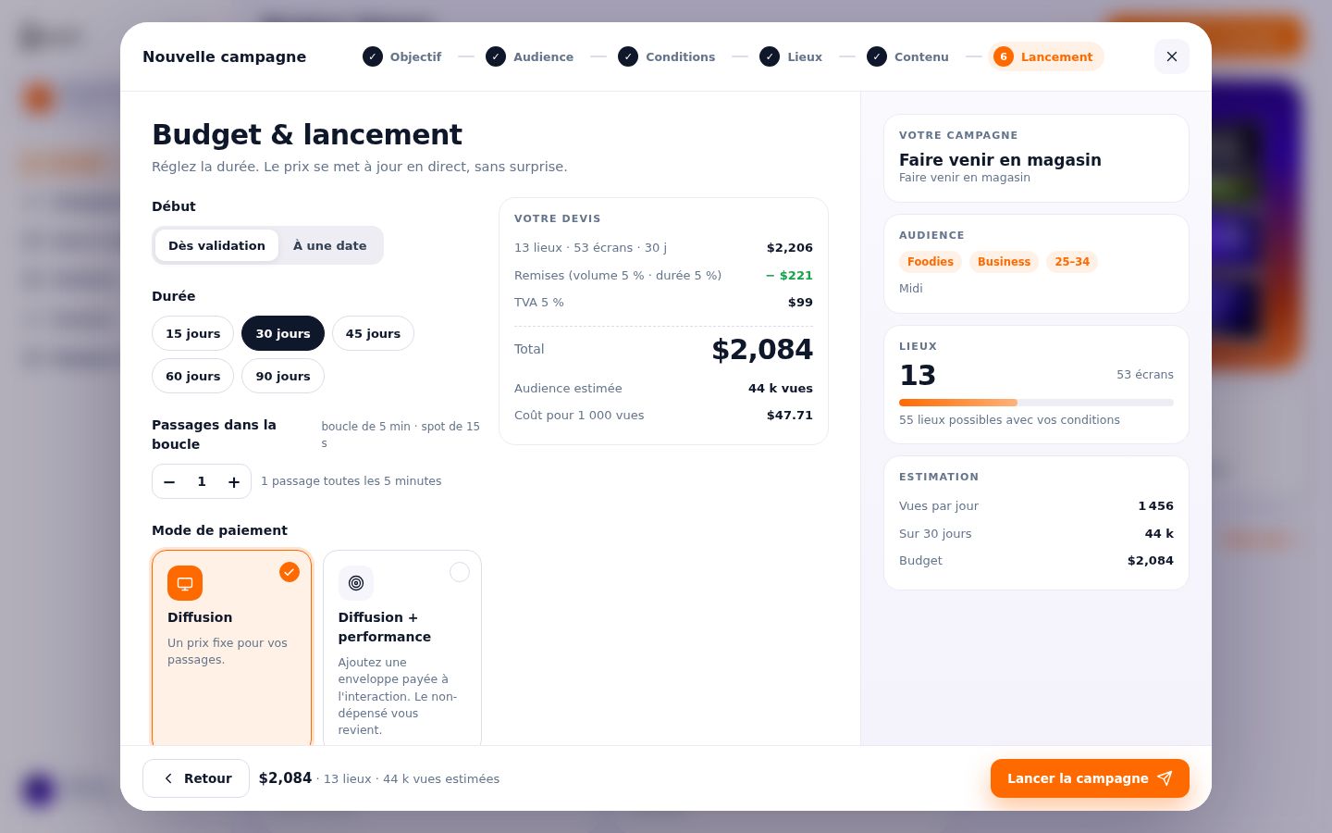Click the Objectif step checkmark icon
Viewport: 1332px width, 833px height.
[373, 56]
